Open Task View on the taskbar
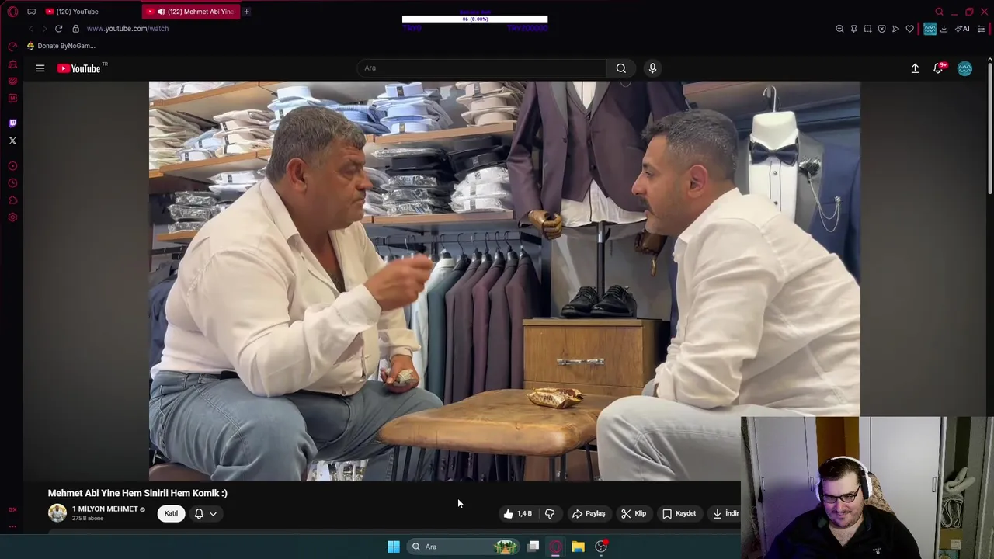Image resolution: width=994 pixels, height=559 pixels. pyautogui.click(x=533, y=547)
